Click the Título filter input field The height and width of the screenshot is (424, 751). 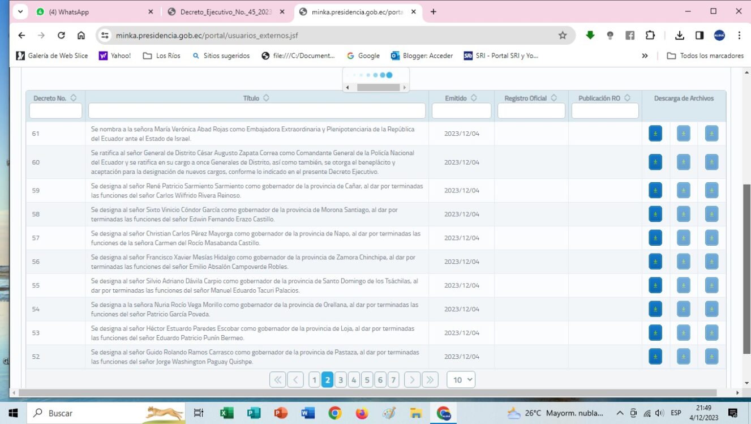coord(257,110)
